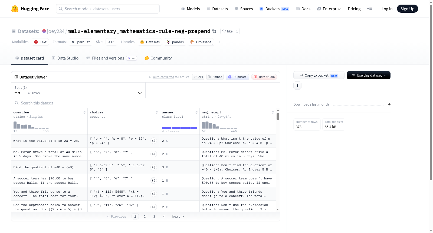Open the Docs nav item
Viewport: 433px width, 233px height.
point(303,9)
